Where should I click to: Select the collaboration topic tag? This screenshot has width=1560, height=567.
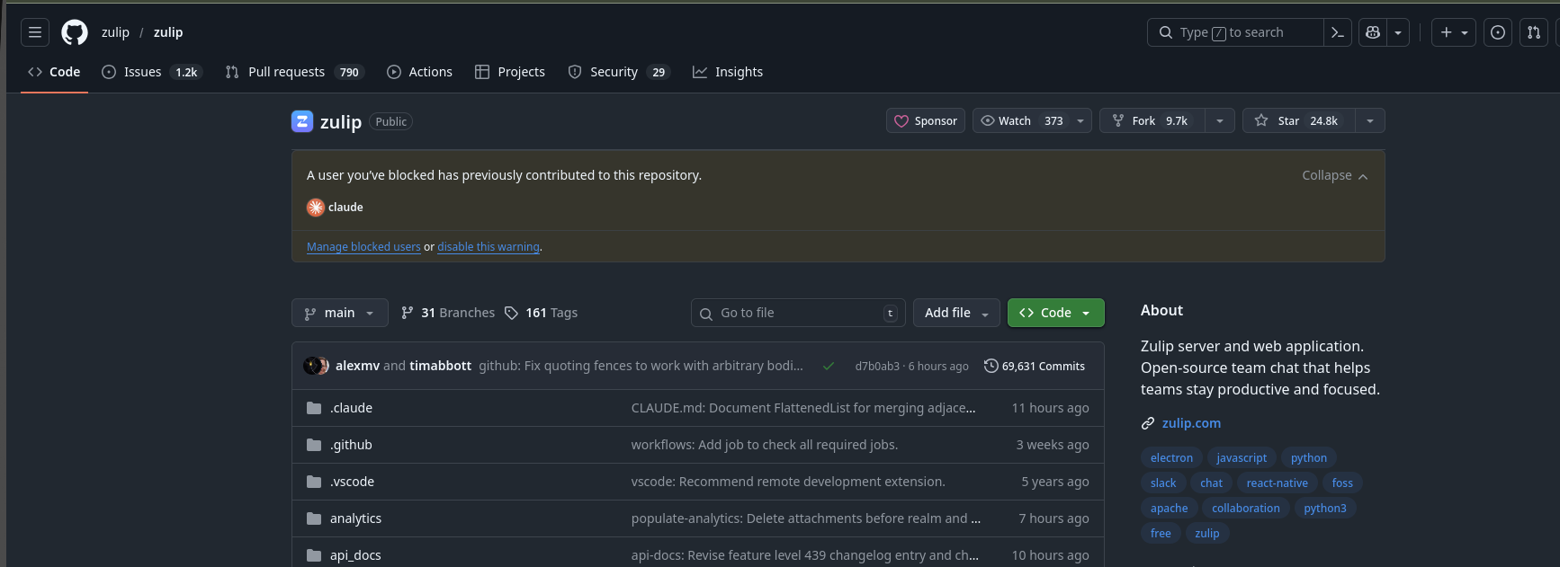coord(1246,508)
